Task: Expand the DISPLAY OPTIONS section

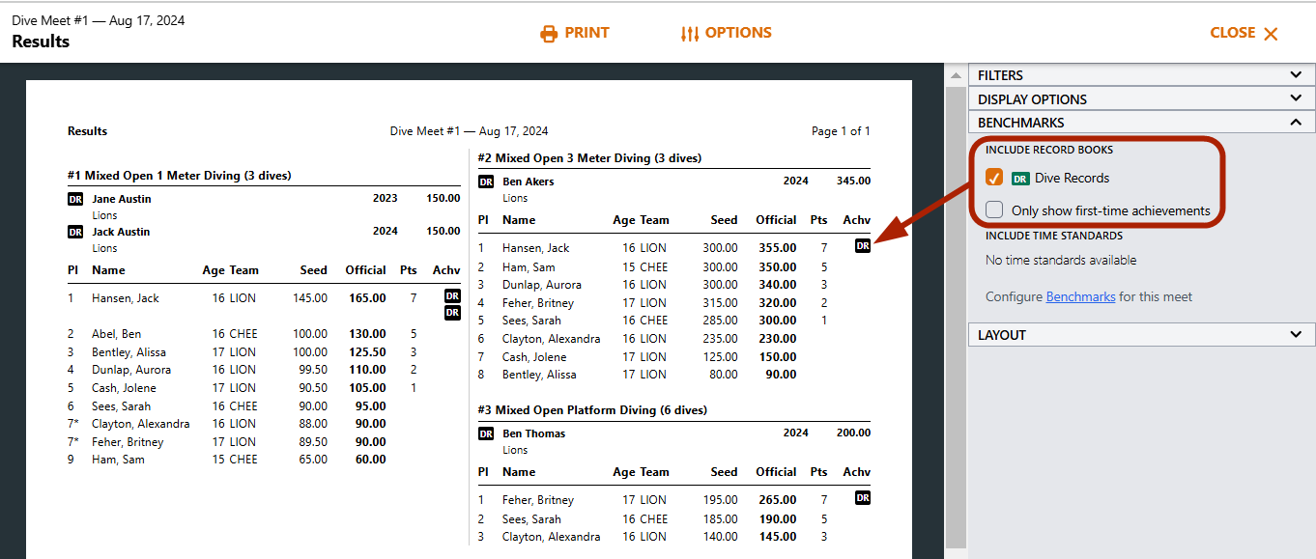Action: point(1141,98)
